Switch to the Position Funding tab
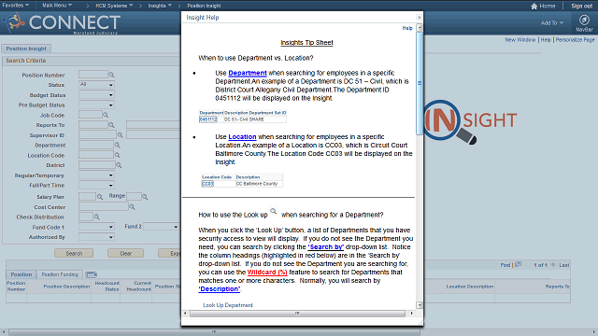 (x=60, y=274)
